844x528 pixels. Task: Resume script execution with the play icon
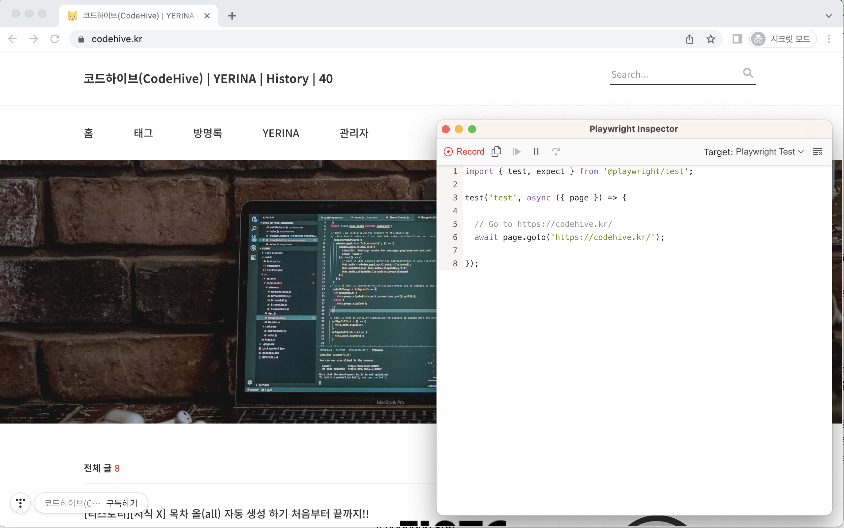[516, 152]
